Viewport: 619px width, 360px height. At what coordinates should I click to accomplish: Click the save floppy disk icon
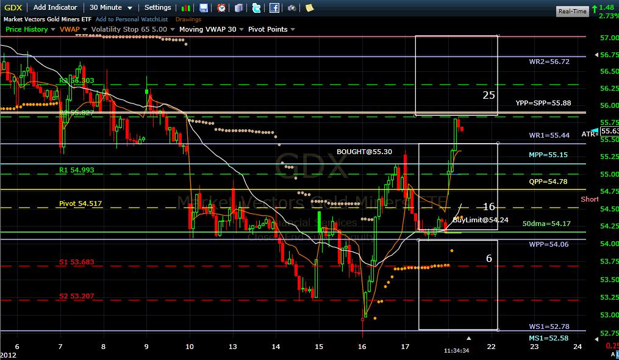click(x=203, y=8)
